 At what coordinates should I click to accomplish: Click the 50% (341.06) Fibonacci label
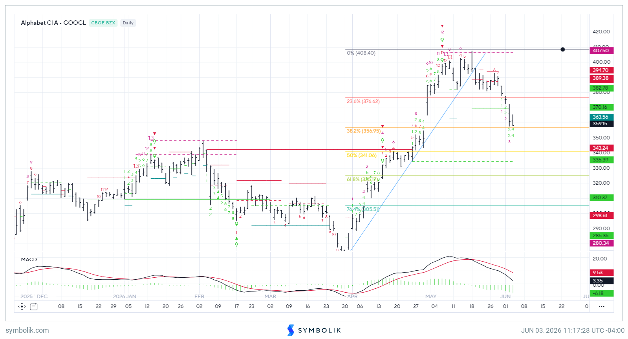[362, 155]
